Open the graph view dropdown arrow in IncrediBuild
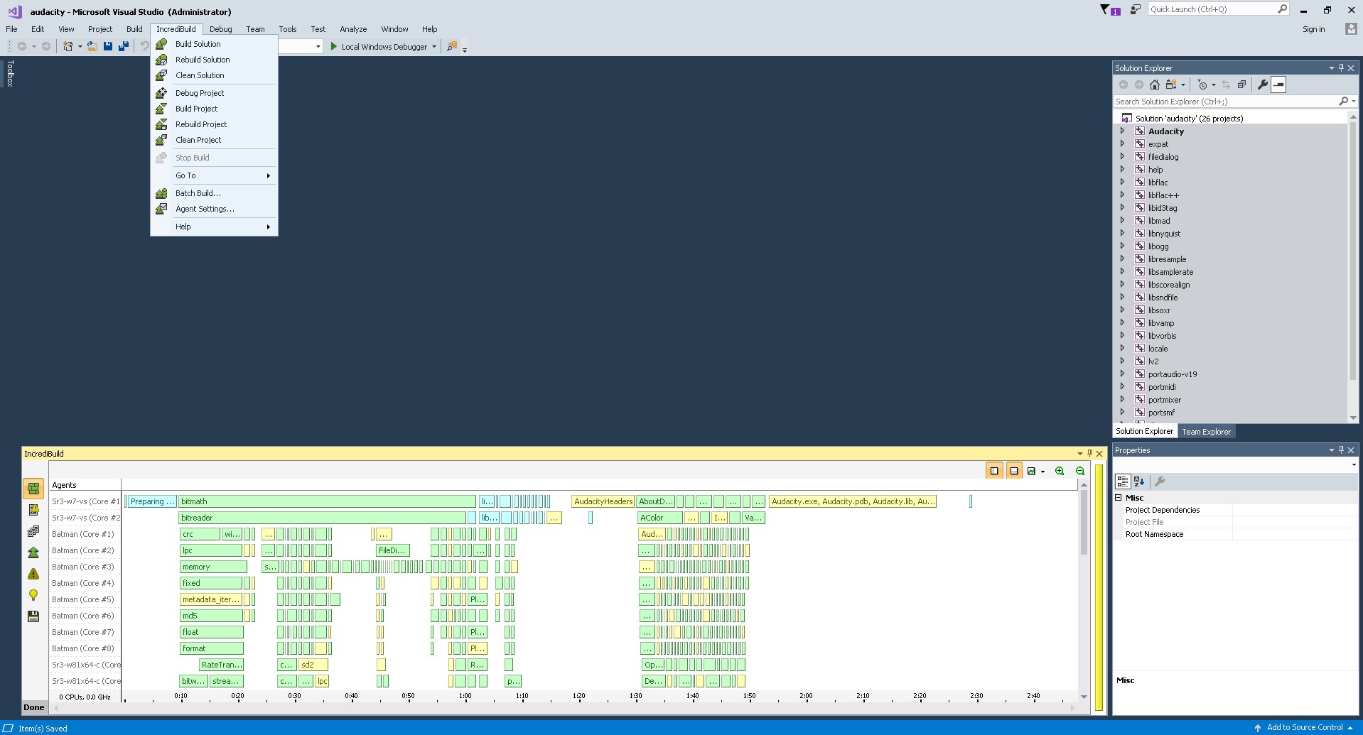Image resolution: width=1363 pixels, height=735 pixels. click(x=1043, y=472)
